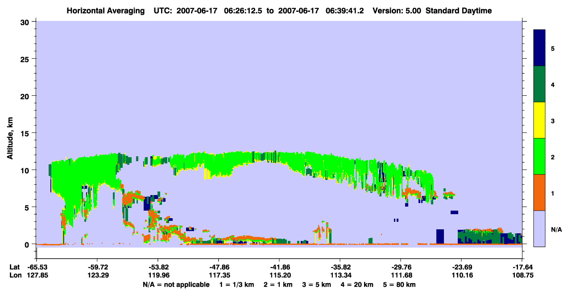Click latitude value -35.82
Image resolution: width=580 pixels, height=297 pixels.
[340, 267]
